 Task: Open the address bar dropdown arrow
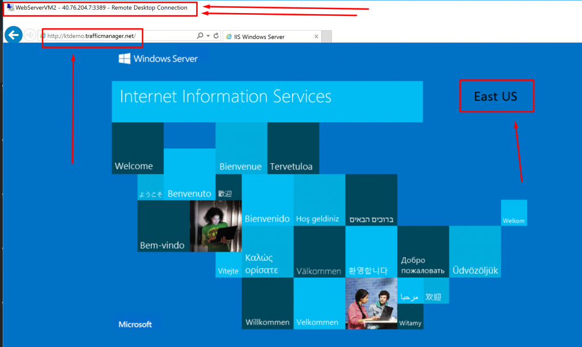coord(208,36)
